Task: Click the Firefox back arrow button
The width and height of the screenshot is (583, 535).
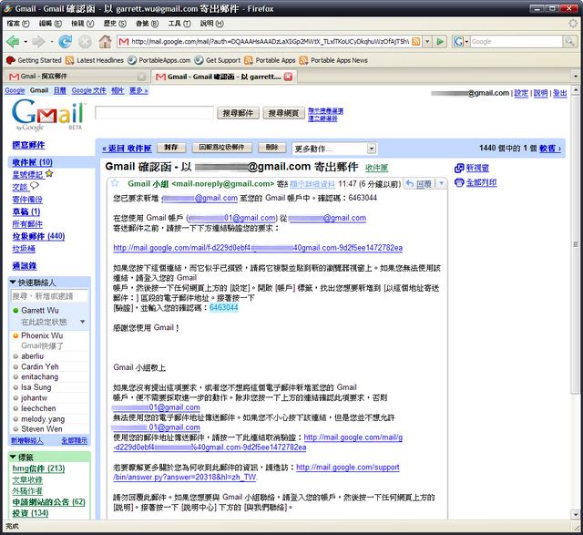Action: [x=13, y=41]
